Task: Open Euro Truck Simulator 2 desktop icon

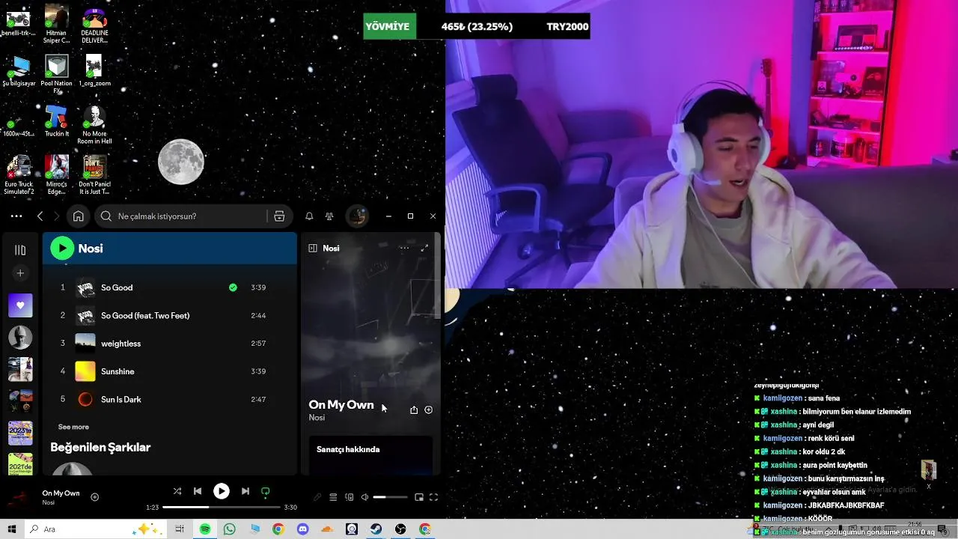Action: point(19,176)
